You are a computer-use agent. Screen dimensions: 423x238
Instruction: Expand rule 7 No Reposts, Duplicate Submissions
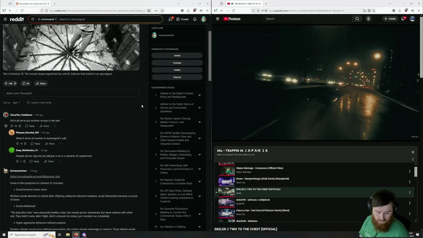click(200, 181)
